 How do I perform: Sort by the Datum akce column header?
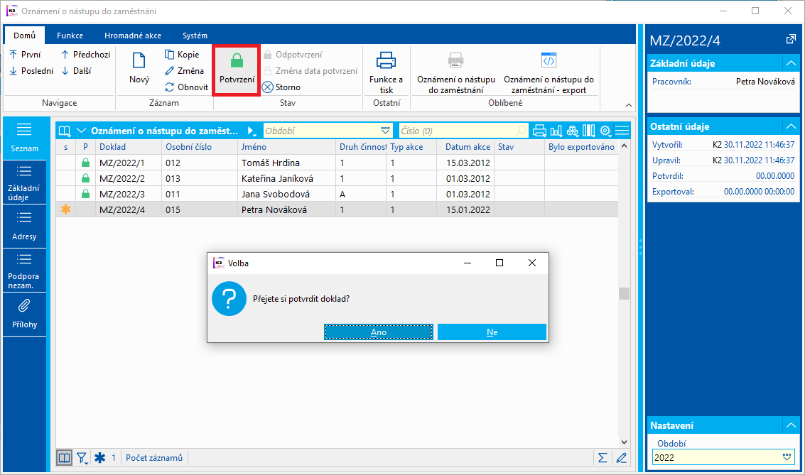pyautogui.click(x=465, y=147)
